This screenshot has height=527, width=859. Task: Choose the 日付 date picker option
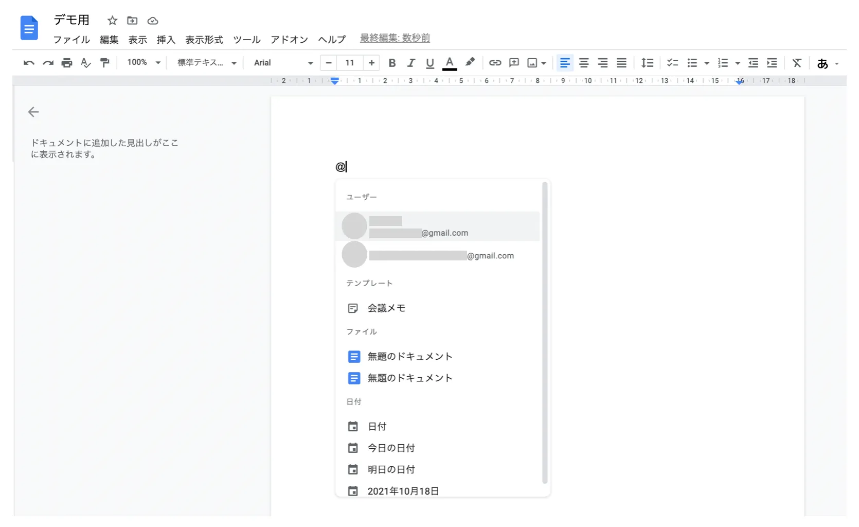point(438,427)
